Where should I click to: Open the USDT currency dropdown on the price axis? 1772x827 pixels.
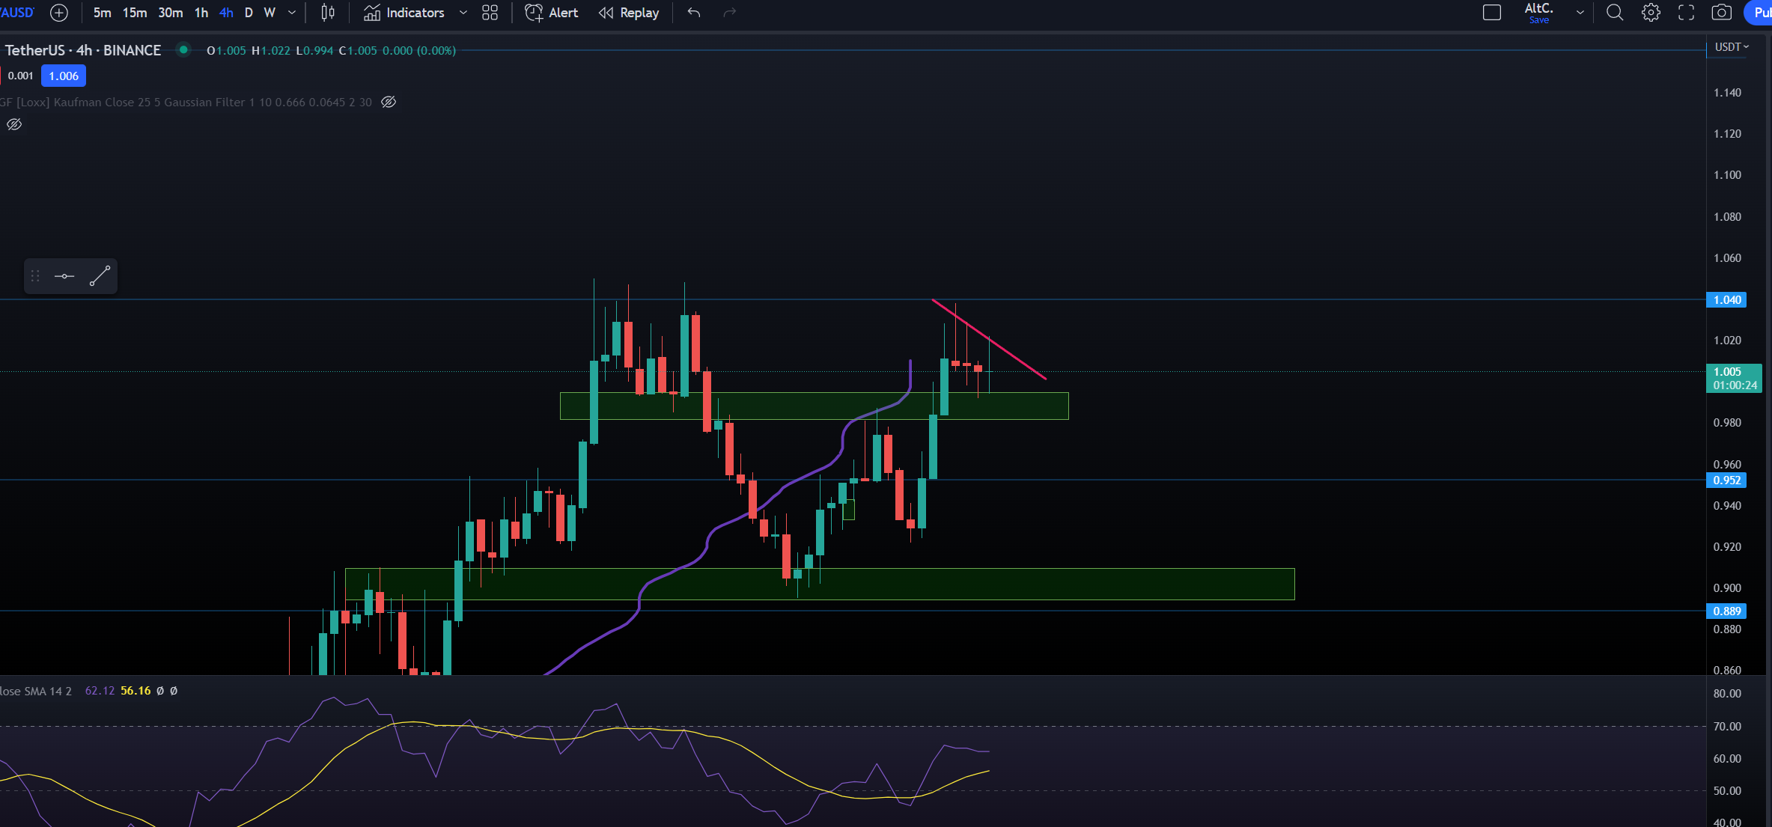(1732, 46)
